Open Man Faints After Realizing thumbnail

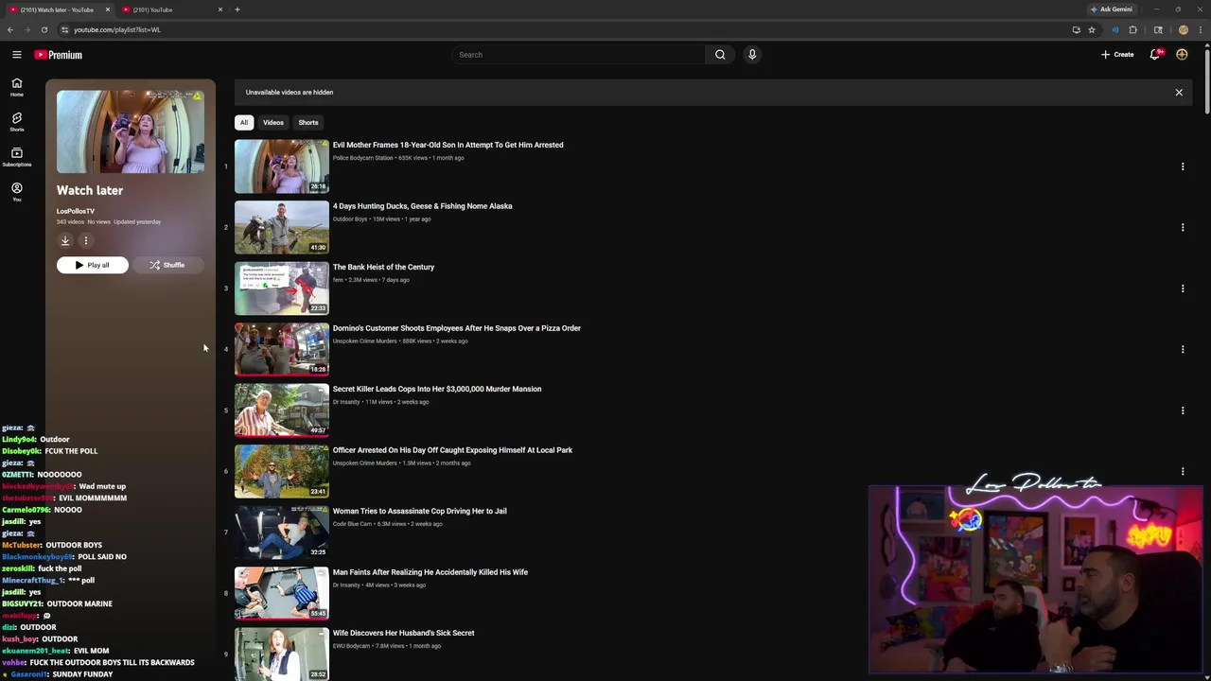[x=282, y=593]
